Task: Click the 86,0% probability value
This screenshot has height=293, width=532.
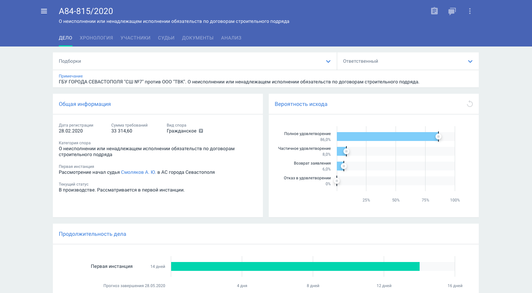Action: [326, 139]
